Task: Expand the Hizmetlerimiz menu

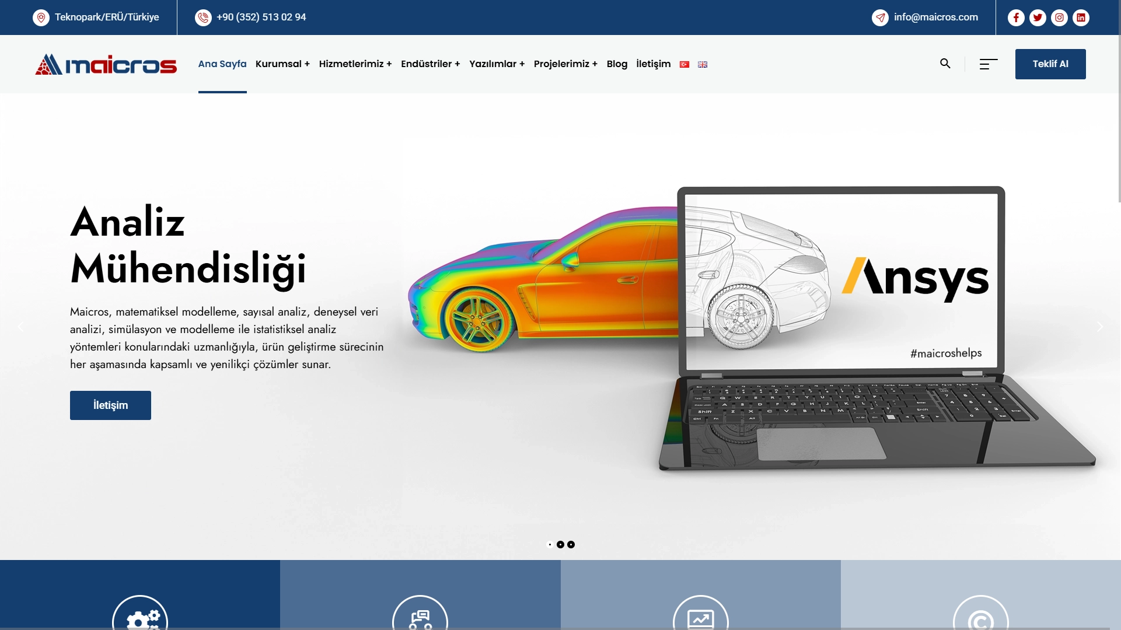Action: [x=355, y=64]
